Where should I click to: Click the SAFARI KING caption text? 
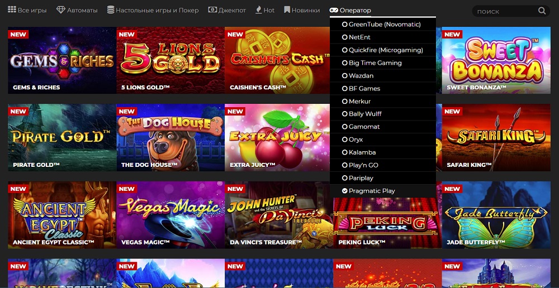click(x=469, y=165)
